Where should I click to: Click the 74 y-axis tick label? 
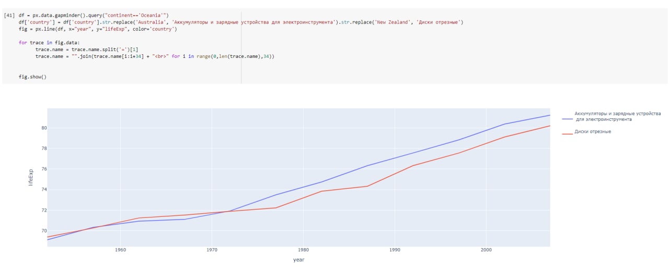click(43, 190)
